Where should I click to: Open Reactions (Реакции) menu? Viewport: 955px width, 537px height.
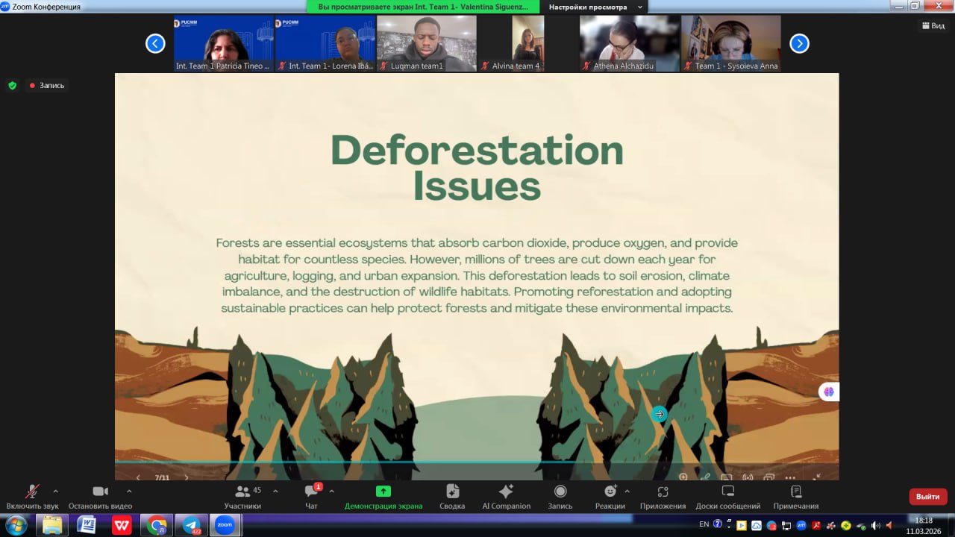(610, 492)
